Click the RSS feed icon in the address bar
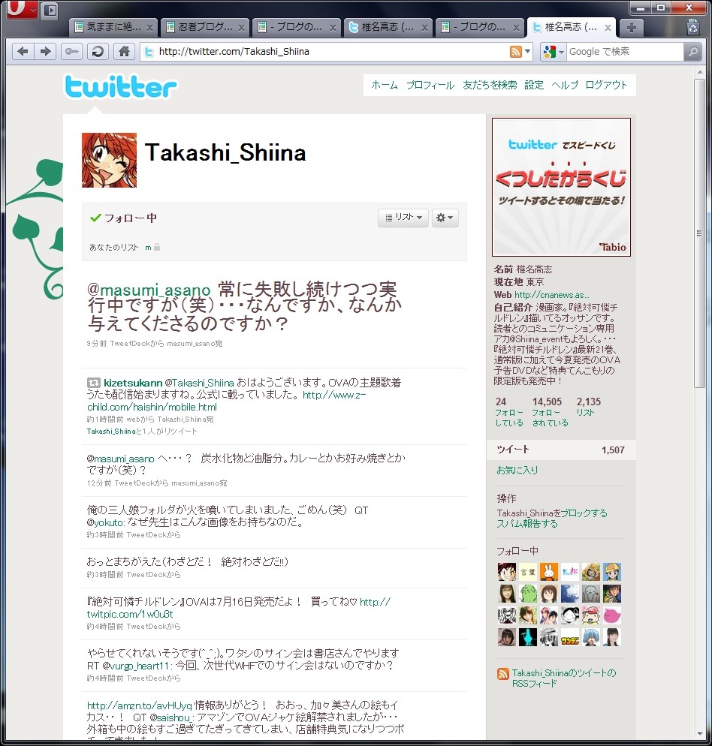Screen dimensions: 712x746 (515, 51)
